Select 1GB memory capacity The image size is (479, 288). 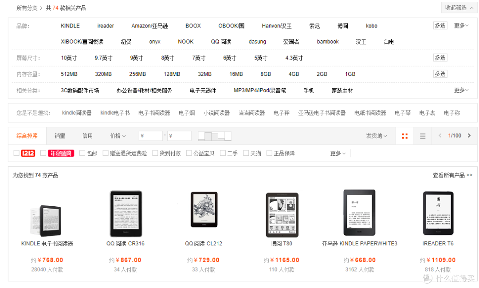[350, 74]
